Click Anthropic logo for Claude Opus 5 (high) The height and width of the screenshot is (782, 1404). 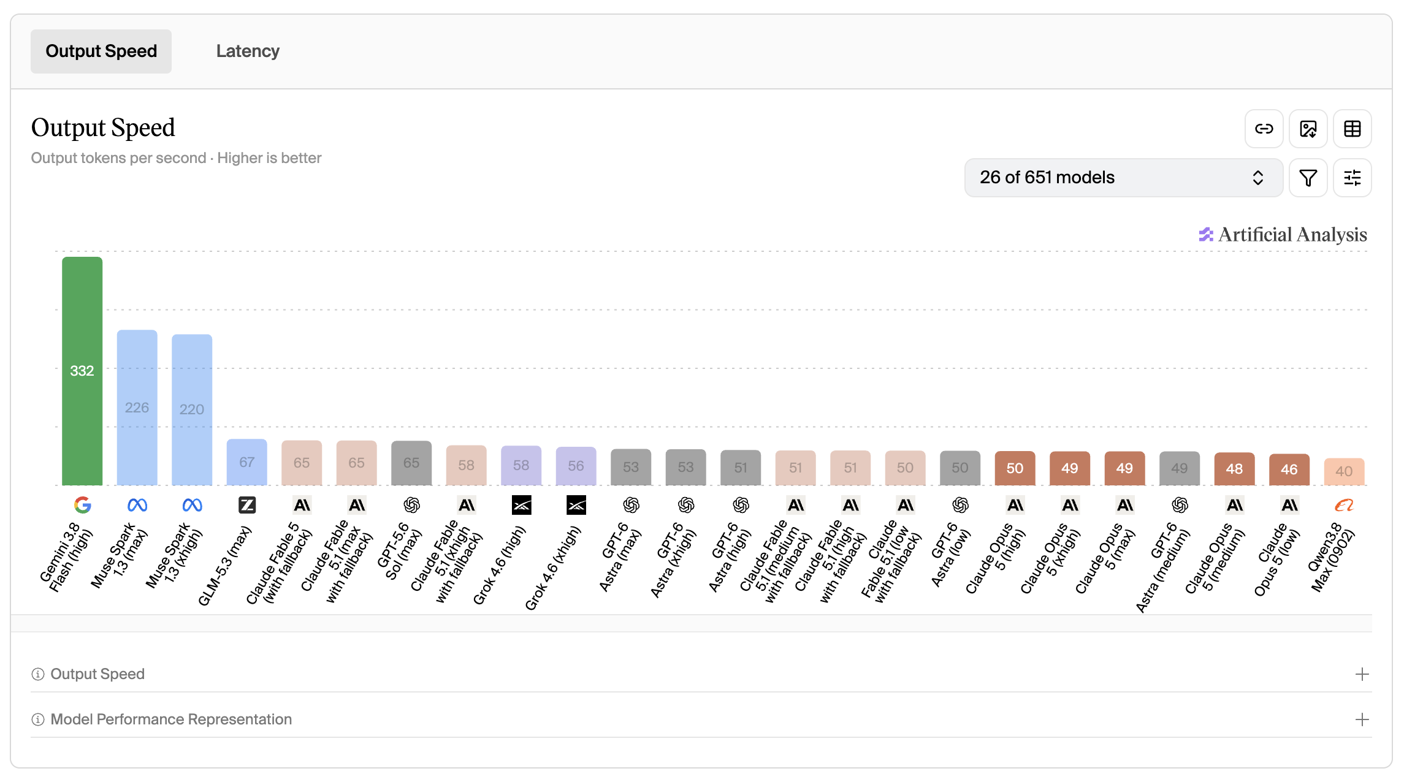(x=1015, y=505)
